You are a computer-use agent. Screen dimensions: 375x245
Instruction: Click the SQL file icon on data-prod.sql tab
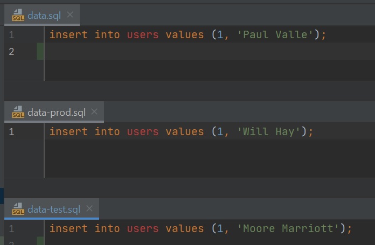pyautogui.click(x=18, y=113)
